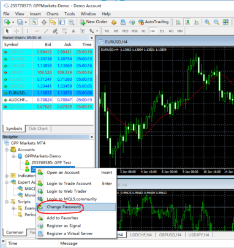Select the cursor arrow tool
Screen dimensions: 234x248
(x=7, y=31)
